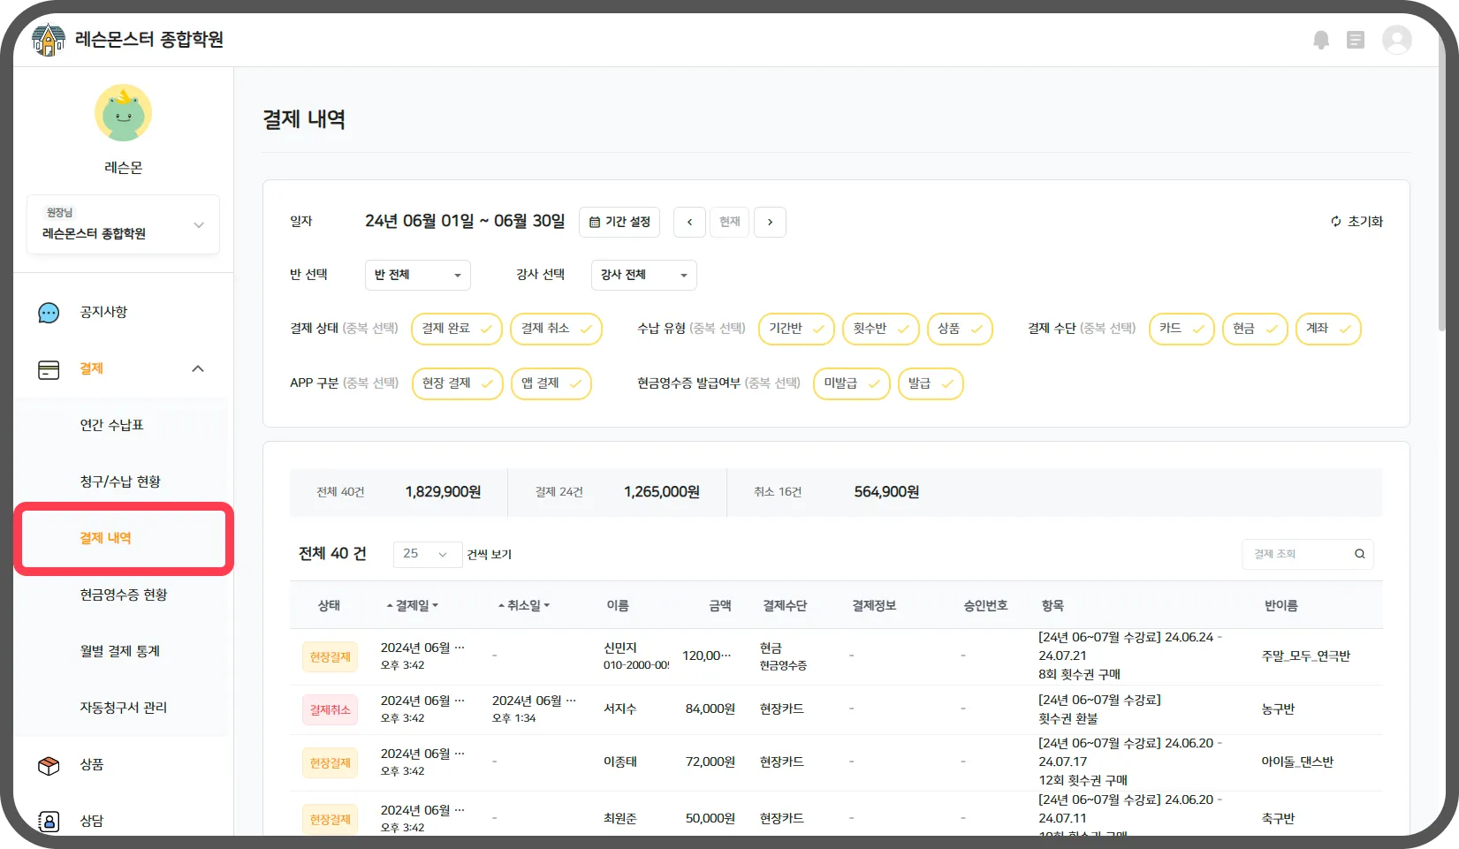The image size is (1459, 849).
Task: Open 월별 결제 통계 in the sidebar
Action: tap(120, 652)
